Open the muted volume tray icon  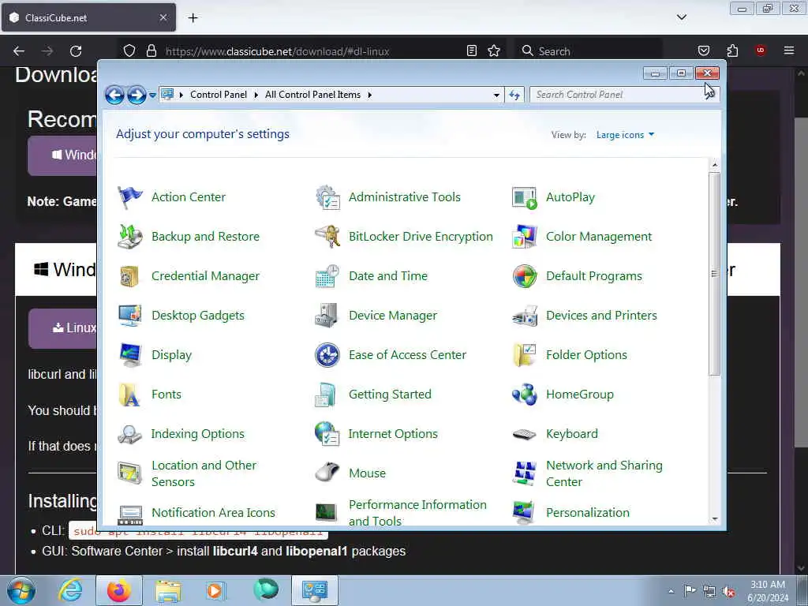[728, 592]
